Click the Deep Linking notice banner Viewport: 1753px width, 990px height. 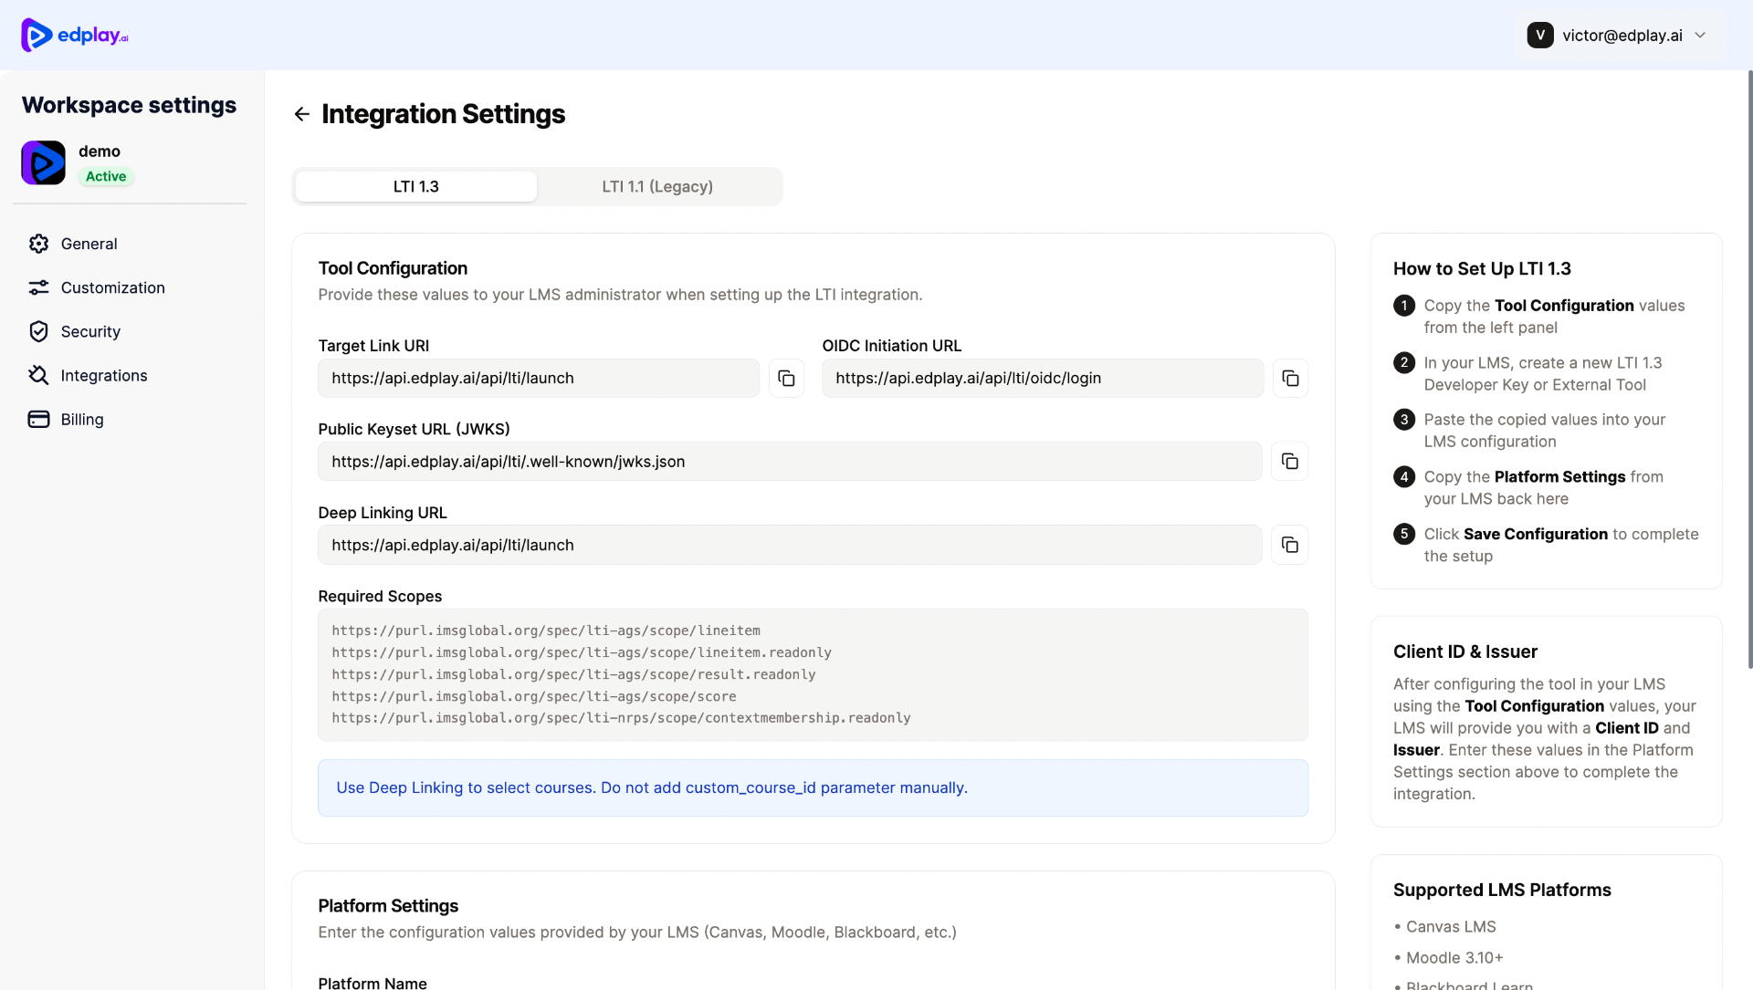[813, 787]
